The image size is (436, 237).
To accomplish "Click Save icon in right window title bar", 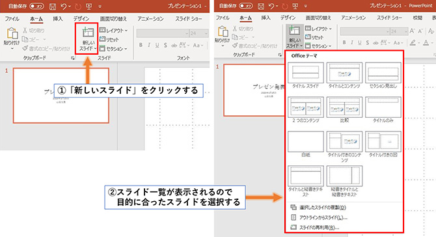I will point(260,6).
